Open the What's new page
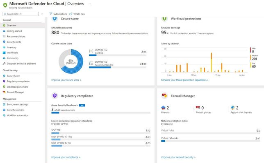Viewport: 264px width, 163px height. pyautogui.click(x=77, y=14)
